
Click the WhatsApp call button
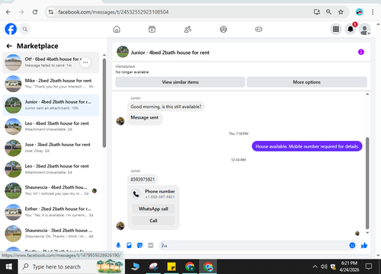[x=153, y=209]
